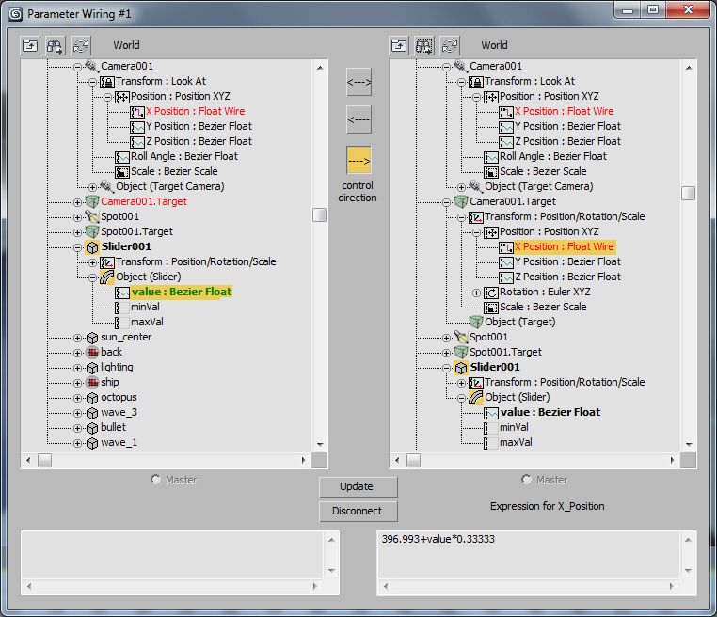Select the Master radio button under right pane
717x617 pixels.
(x=526, y=480)
